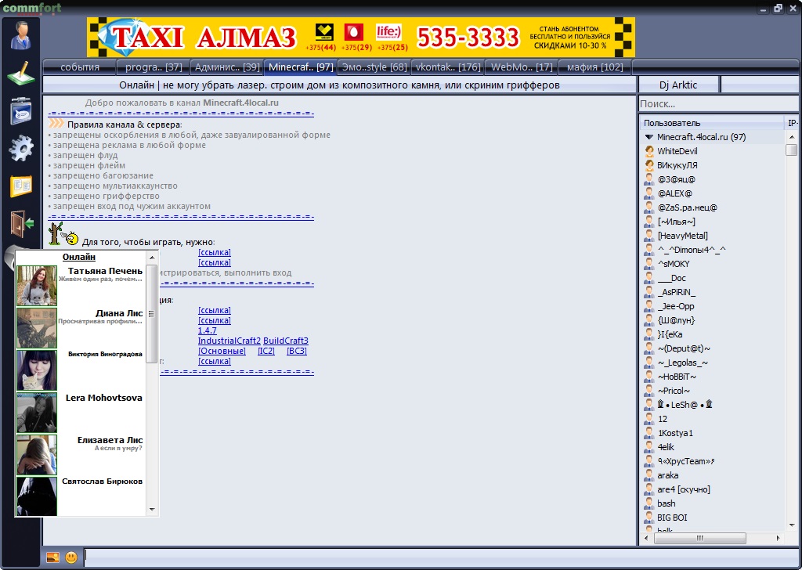
Task: Open settings via the gear icon
Action: point(21,148)
